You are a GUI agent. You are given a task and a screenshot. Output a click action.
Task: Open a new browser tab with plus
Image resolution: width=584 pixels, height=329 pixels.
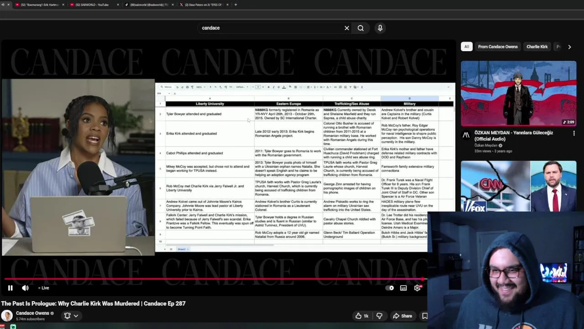tap(235, 5)
